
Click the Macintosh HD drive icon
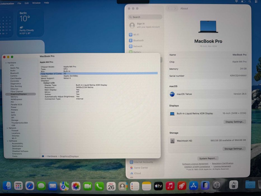point(172,141)
